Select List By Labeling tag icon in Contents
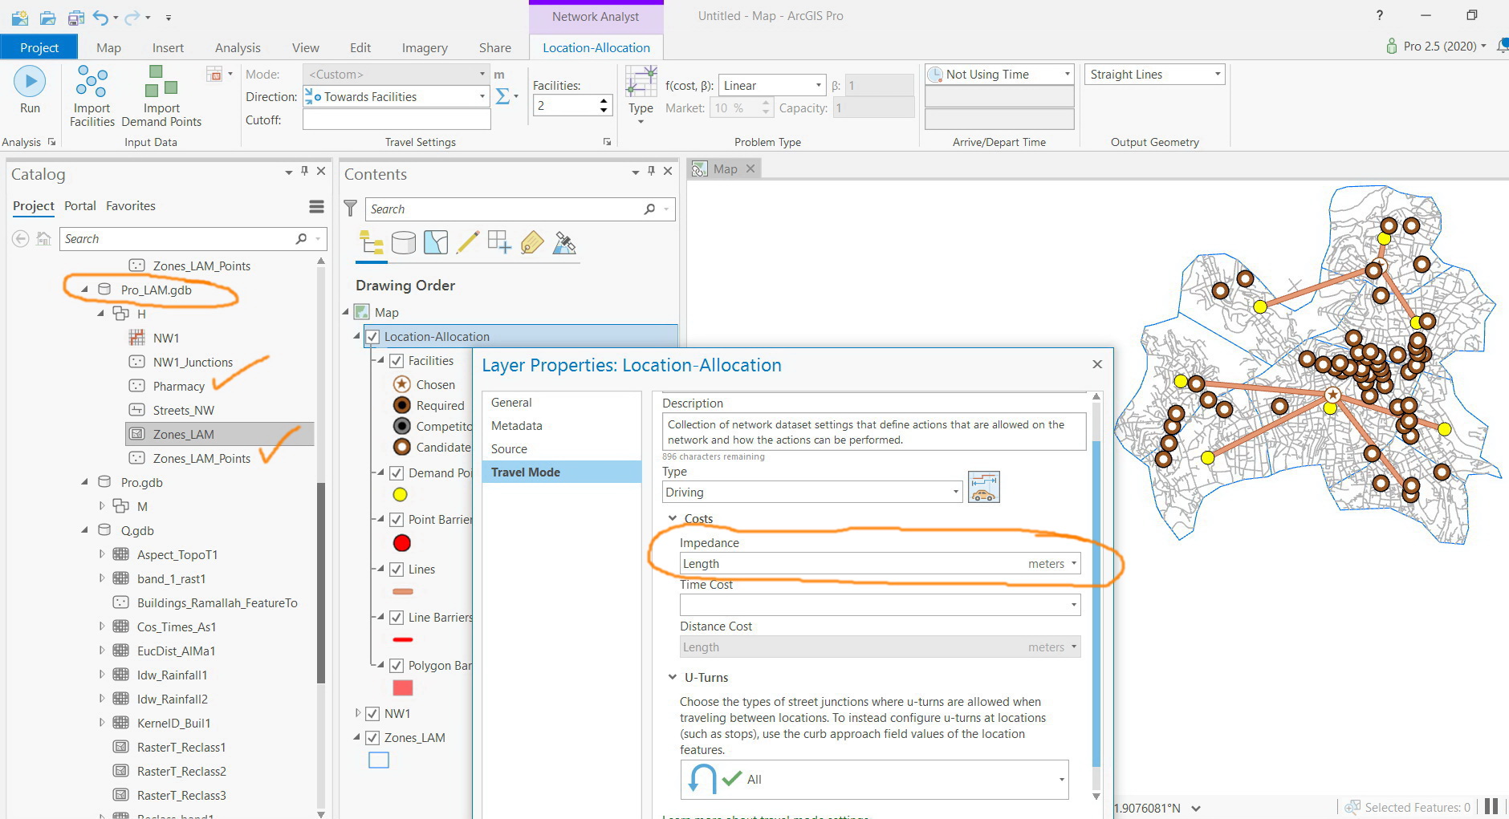 pyautogui.click(x=531, y=242)
